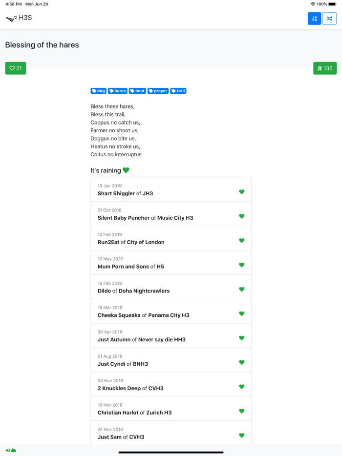The width and height of the screenshot is (342, 456).
Task: Click the shuffle random button
Action: (x=329, y=19)
